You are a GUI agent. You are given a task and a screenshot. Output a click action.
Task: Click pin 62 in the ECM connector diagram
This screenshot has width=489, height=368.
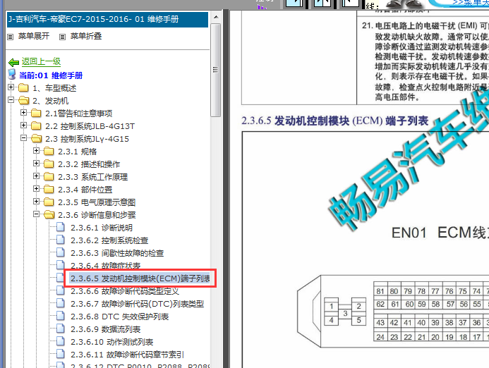tap(380, 304)
